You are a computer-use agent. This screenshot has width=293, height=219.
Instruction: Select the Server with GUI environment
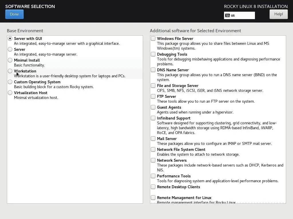pyautogui.click(x=10, y=38)
